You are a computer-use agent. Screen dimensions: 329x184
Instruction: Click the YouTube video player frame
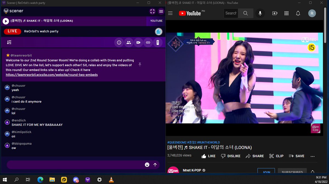(x=244, y=78)
